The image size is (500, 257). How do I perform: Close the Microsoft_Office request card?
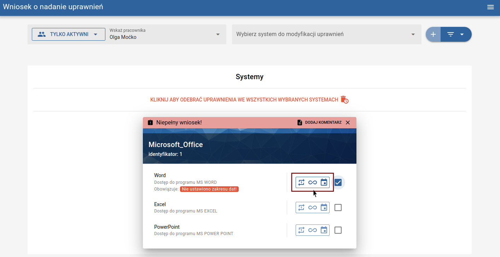point(348,122)
